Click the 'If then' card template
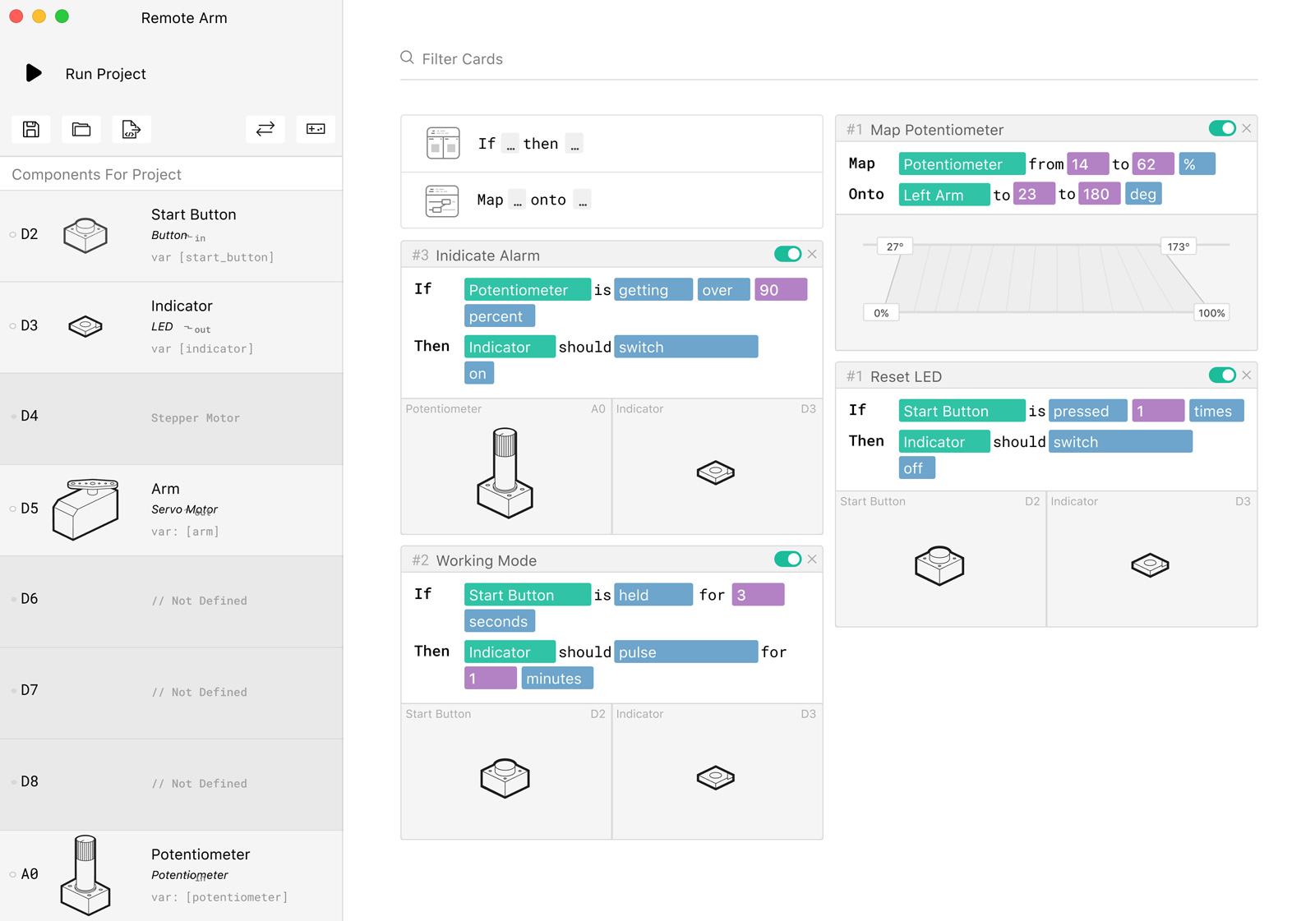Screen dimensions: 1315x921 click(611, 143)
